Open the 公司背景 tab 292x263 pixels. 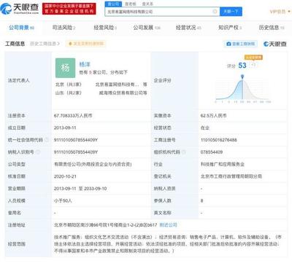point(21,28)
